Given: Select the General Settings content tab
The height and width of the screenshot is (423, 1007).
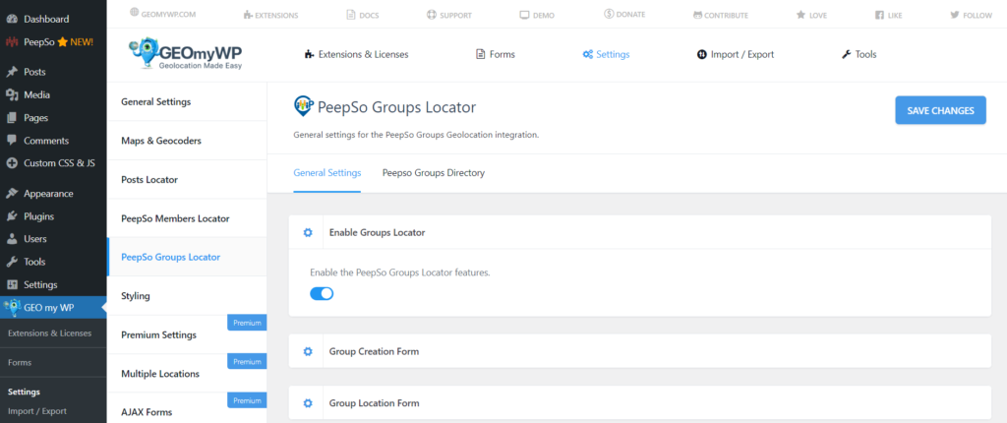Looking at the screenshot, I should pos(326,173).
